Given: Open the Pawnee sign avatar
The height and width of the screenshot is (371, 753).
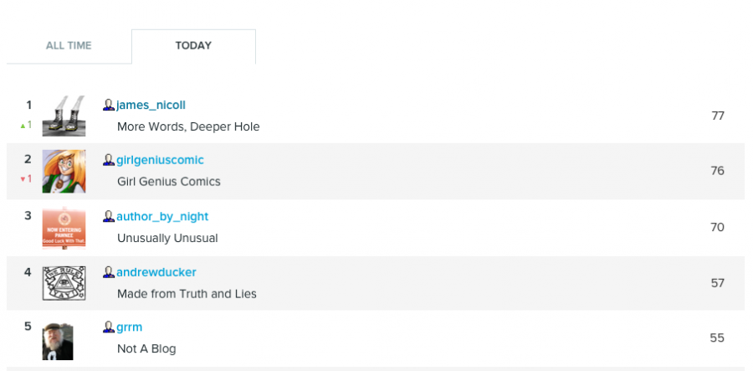Looking at the screenshot, I should coord(64,227).
